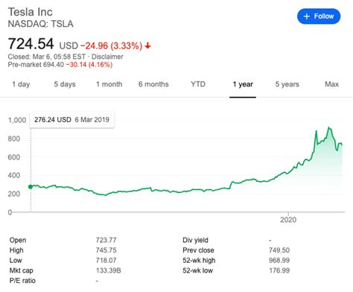This screenshot has height=292, width=353.
Task: Click the chart peak near 968
Action: [x=328, y=127]
